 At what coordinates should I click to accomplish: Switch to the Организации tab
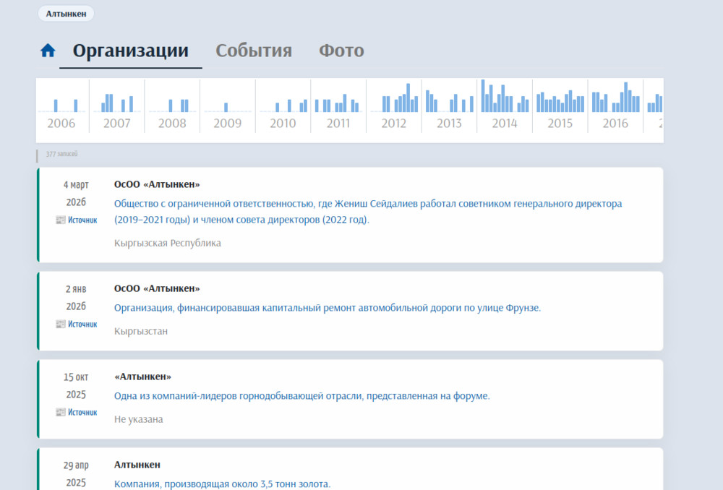[130, 51]
